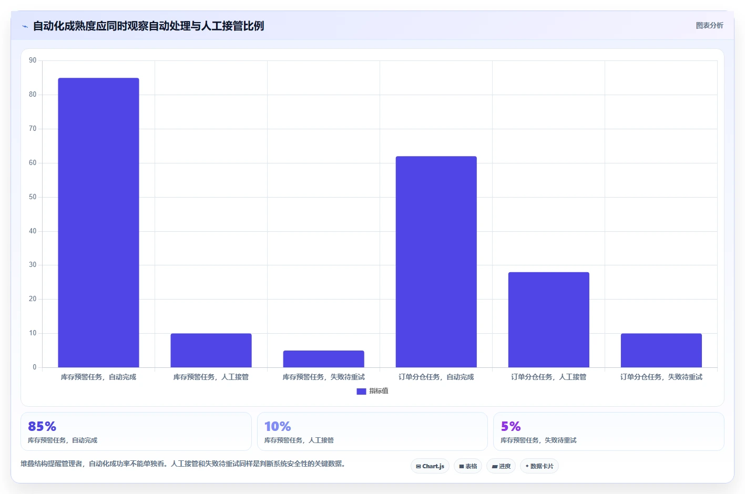Screen dimensions: 745x494
Task: Click the y-axis value 50
Action: (33, 197)
